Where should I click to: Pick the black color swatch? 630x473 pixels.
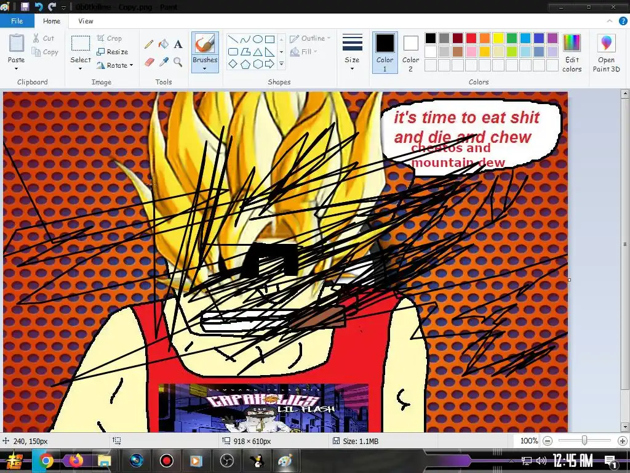[x=430, y=38]
